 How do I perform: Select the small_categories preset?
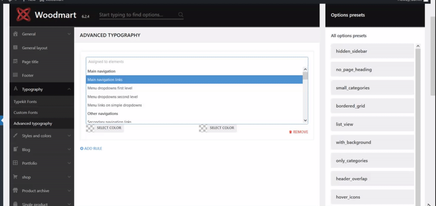(372, 88)
